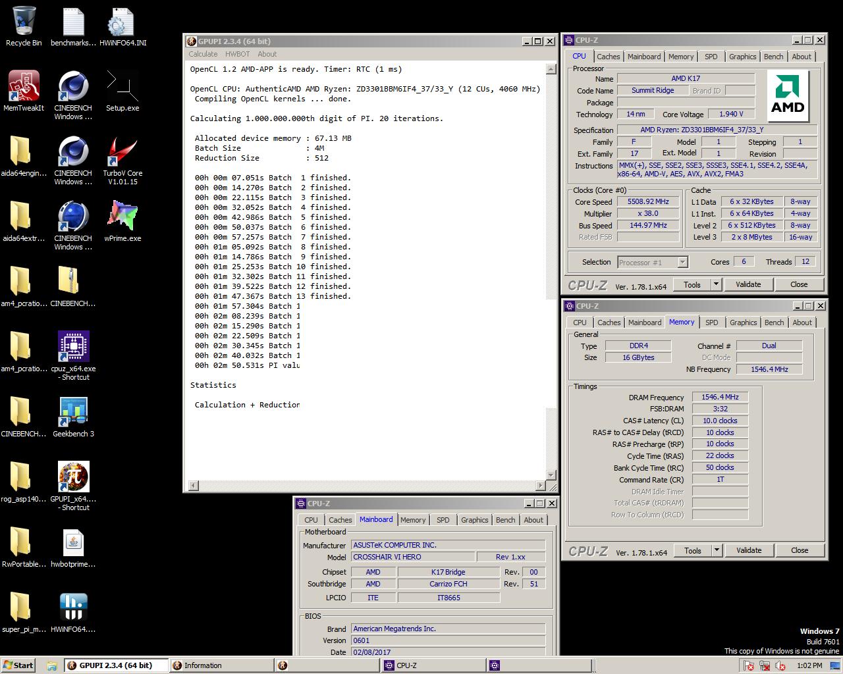The image size is (843, 674).
Task: Click the GPUPI horizontal scroll-left arrow
Action: click(x=194, y=486)
